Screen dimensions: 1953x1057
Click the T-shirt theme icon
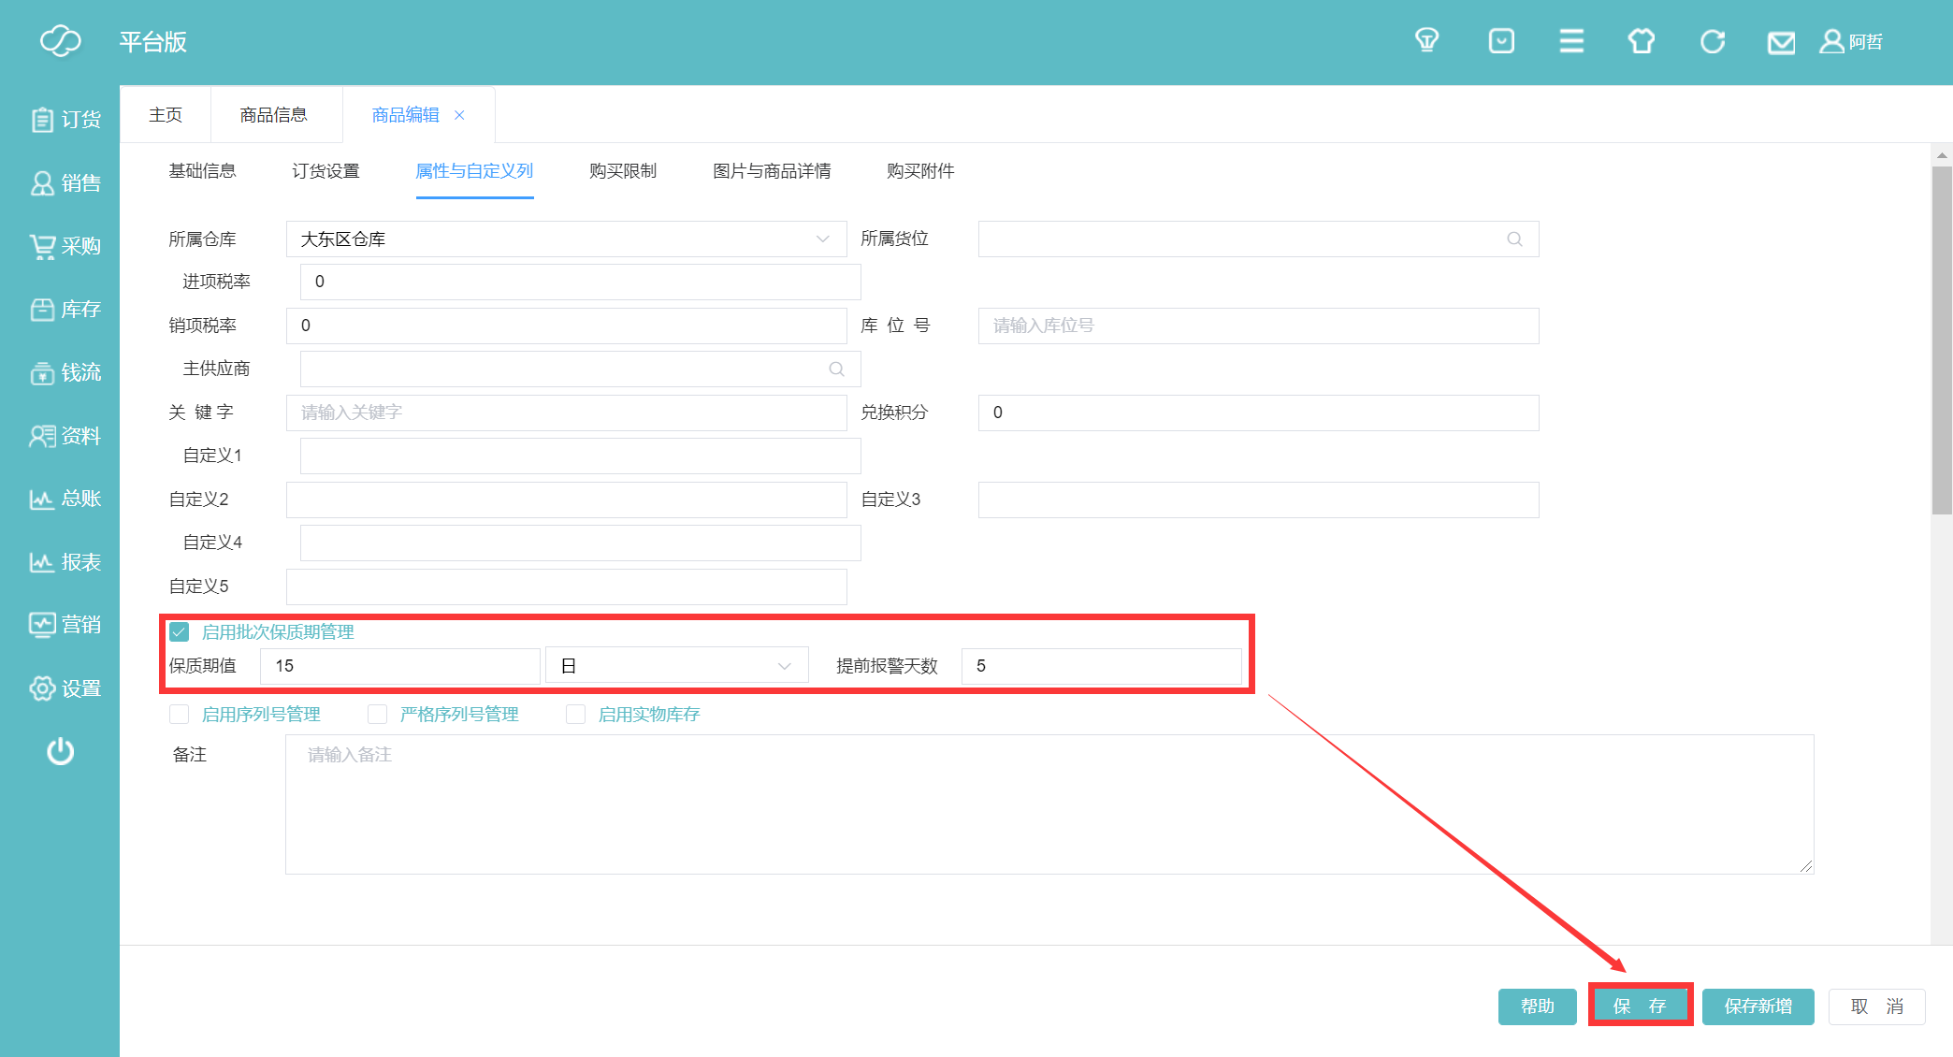[x=1642, y=41]
